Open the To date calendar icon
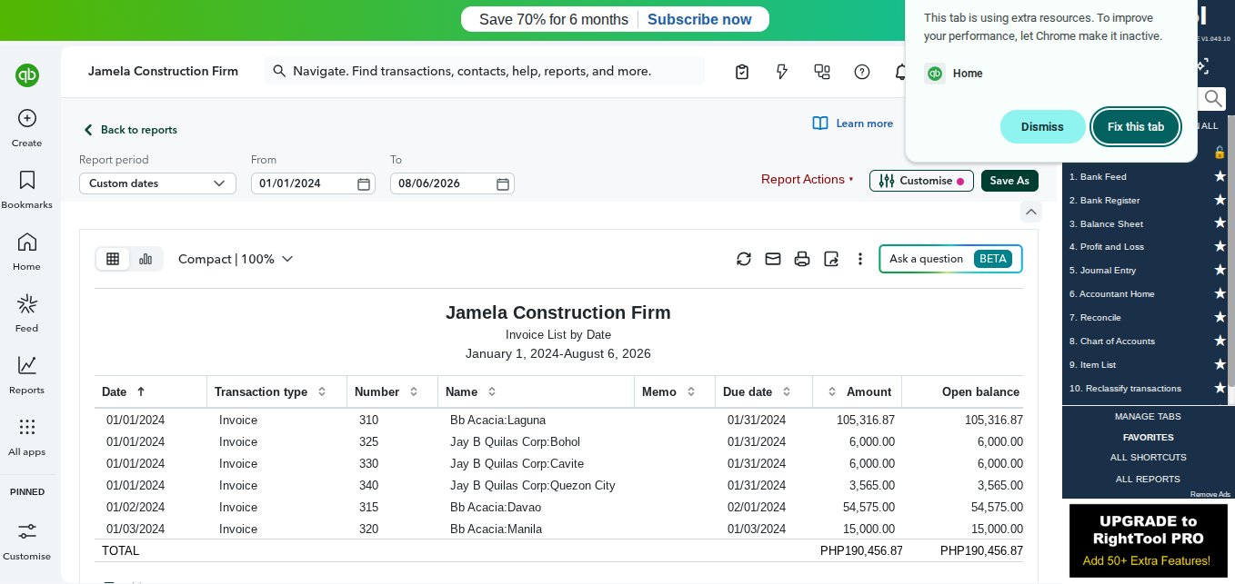 coord(503,183)
